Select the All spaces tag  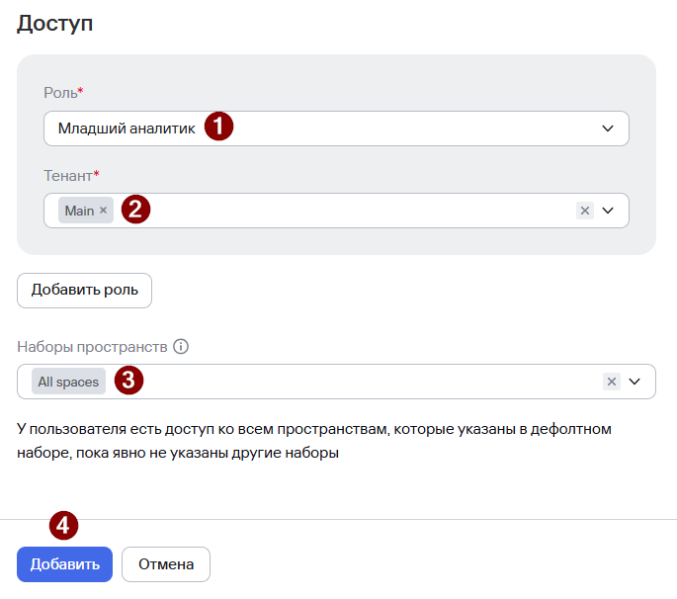(68, 382)
